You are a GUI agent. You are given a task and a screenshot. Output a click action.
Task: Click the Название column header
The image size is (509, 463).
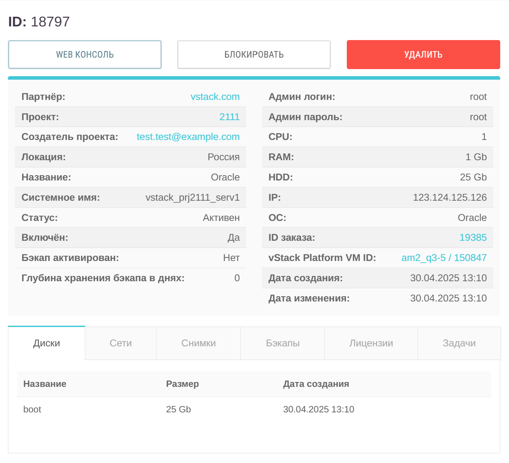45,384
